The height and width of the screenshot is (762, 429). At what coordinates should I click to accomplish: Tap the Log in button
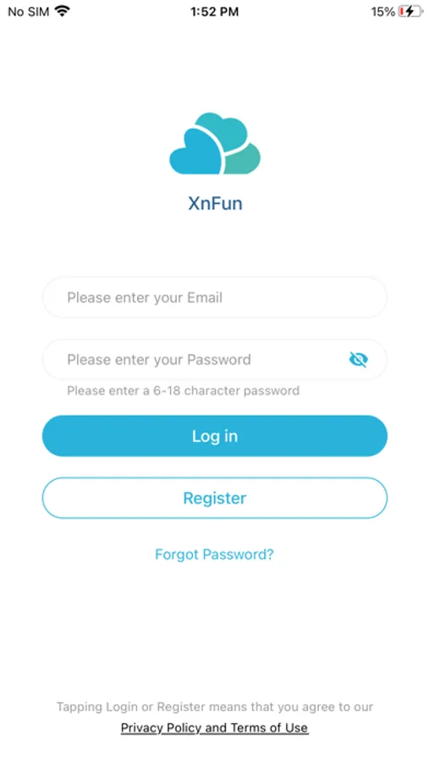point(215,436)
